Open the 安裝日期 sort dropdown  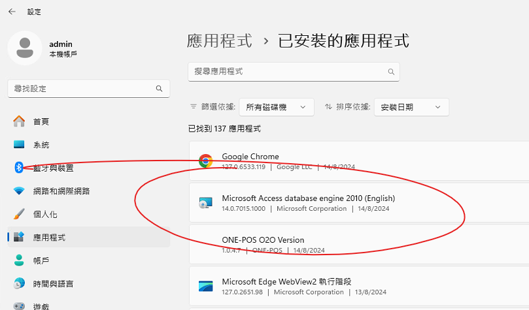pos(411,107)
